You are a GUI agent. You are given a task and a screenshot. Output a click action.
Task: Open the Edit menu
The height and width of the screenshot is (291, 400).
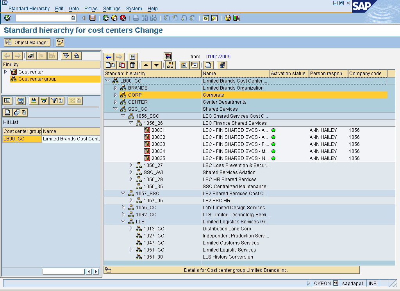coord(59,9)
